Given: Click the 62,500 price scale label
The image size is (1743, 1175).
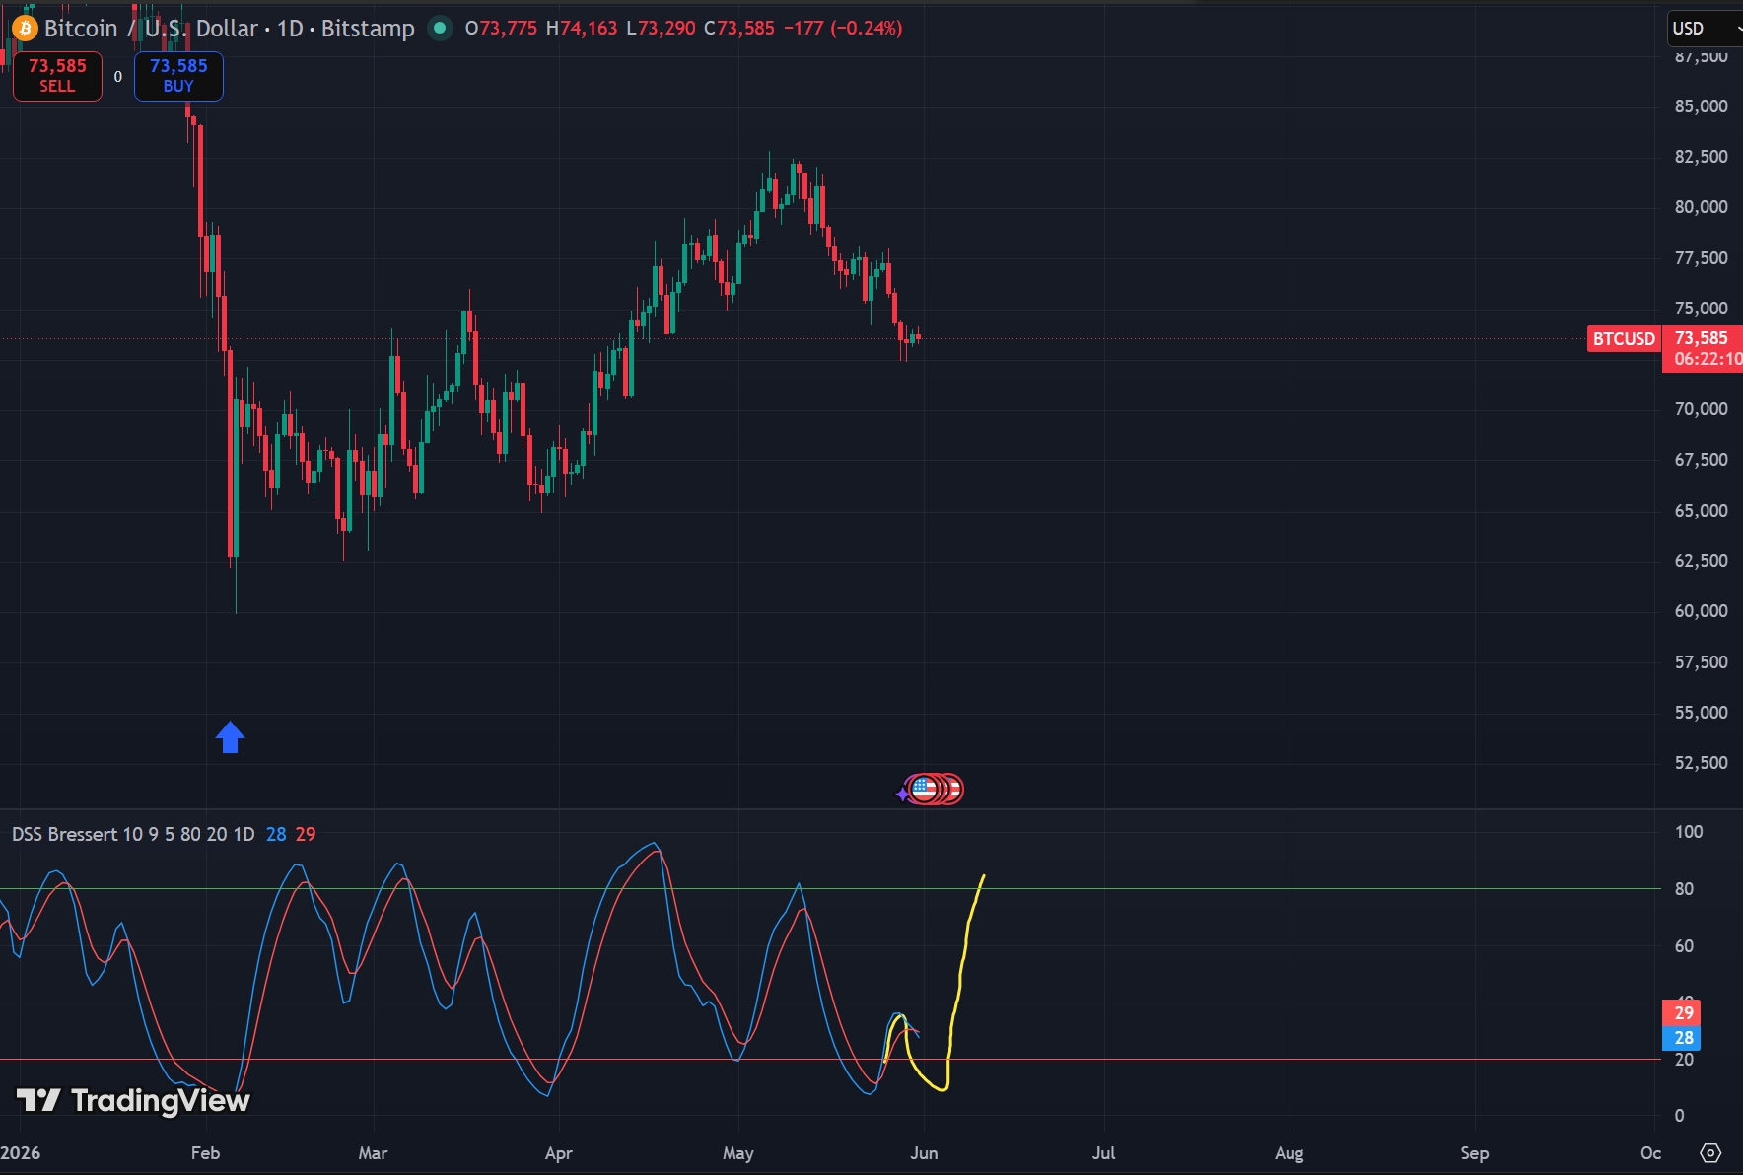Looking at the screenshot, I should (1702, 561).
